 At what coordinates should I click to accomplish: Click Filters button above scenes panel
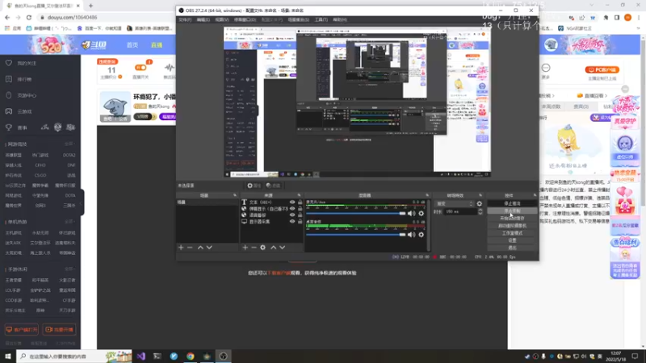click(x=273, y=186)
